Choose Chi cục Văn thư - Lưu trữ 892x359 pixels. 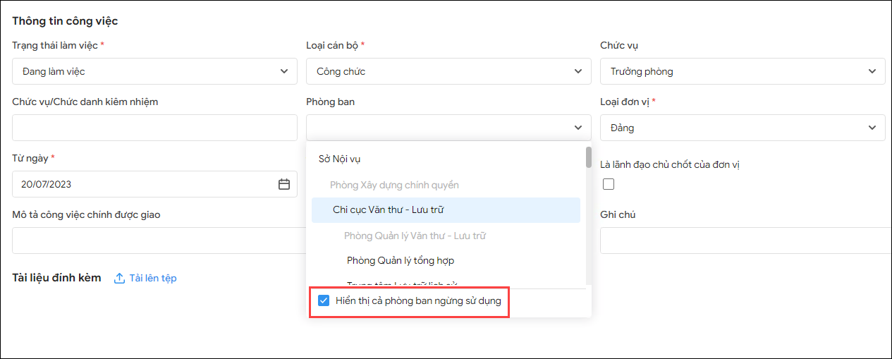click(x=388, y=210)
